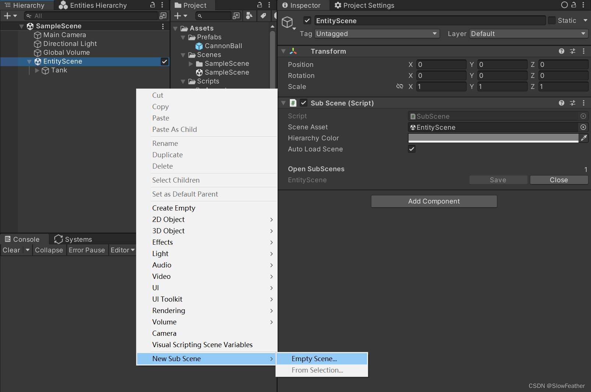591x392 pixels.
Task: Click the EntityScene name field
Action: (x=430, y=21)
